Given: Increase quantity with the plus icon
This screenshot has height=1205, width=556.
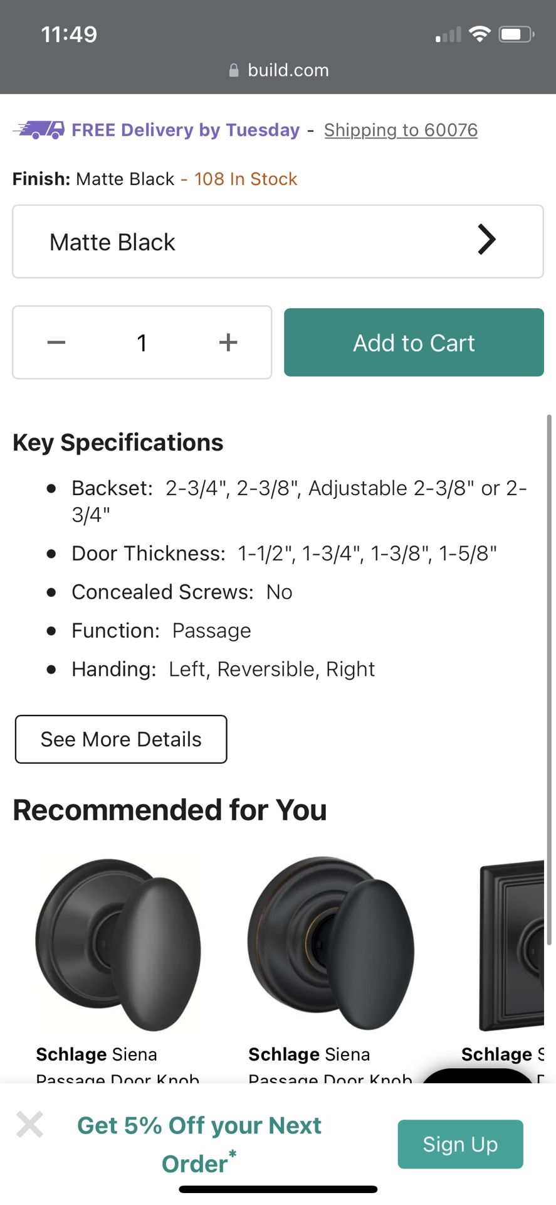Looking at the screenshot, I should [228, 342].
